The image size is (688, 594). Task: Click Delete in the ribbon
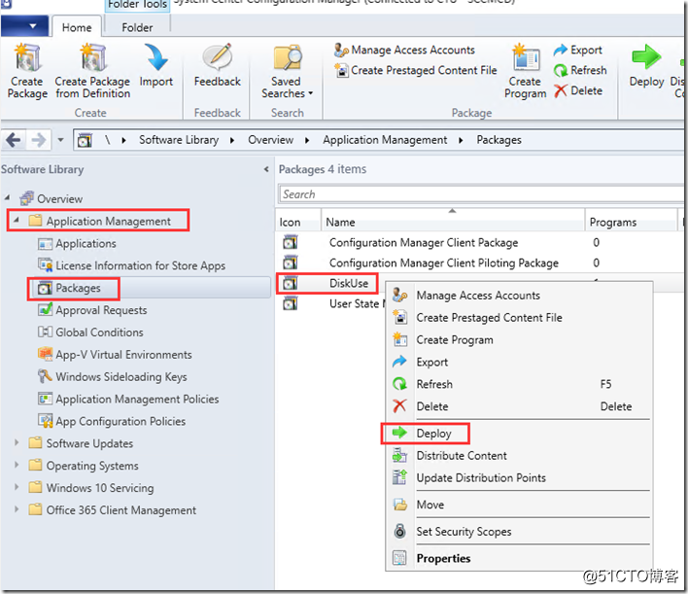tap(578, 90)
